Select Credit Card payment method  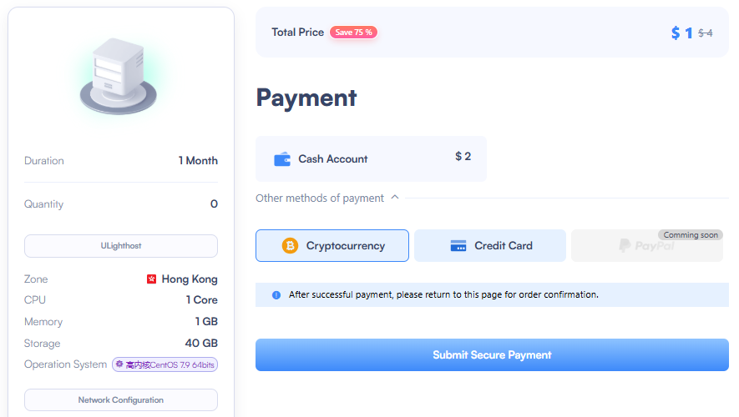point(490,246)
